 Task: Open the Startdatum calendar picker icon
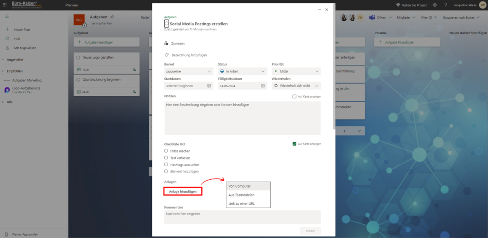[x=209, y=86]
